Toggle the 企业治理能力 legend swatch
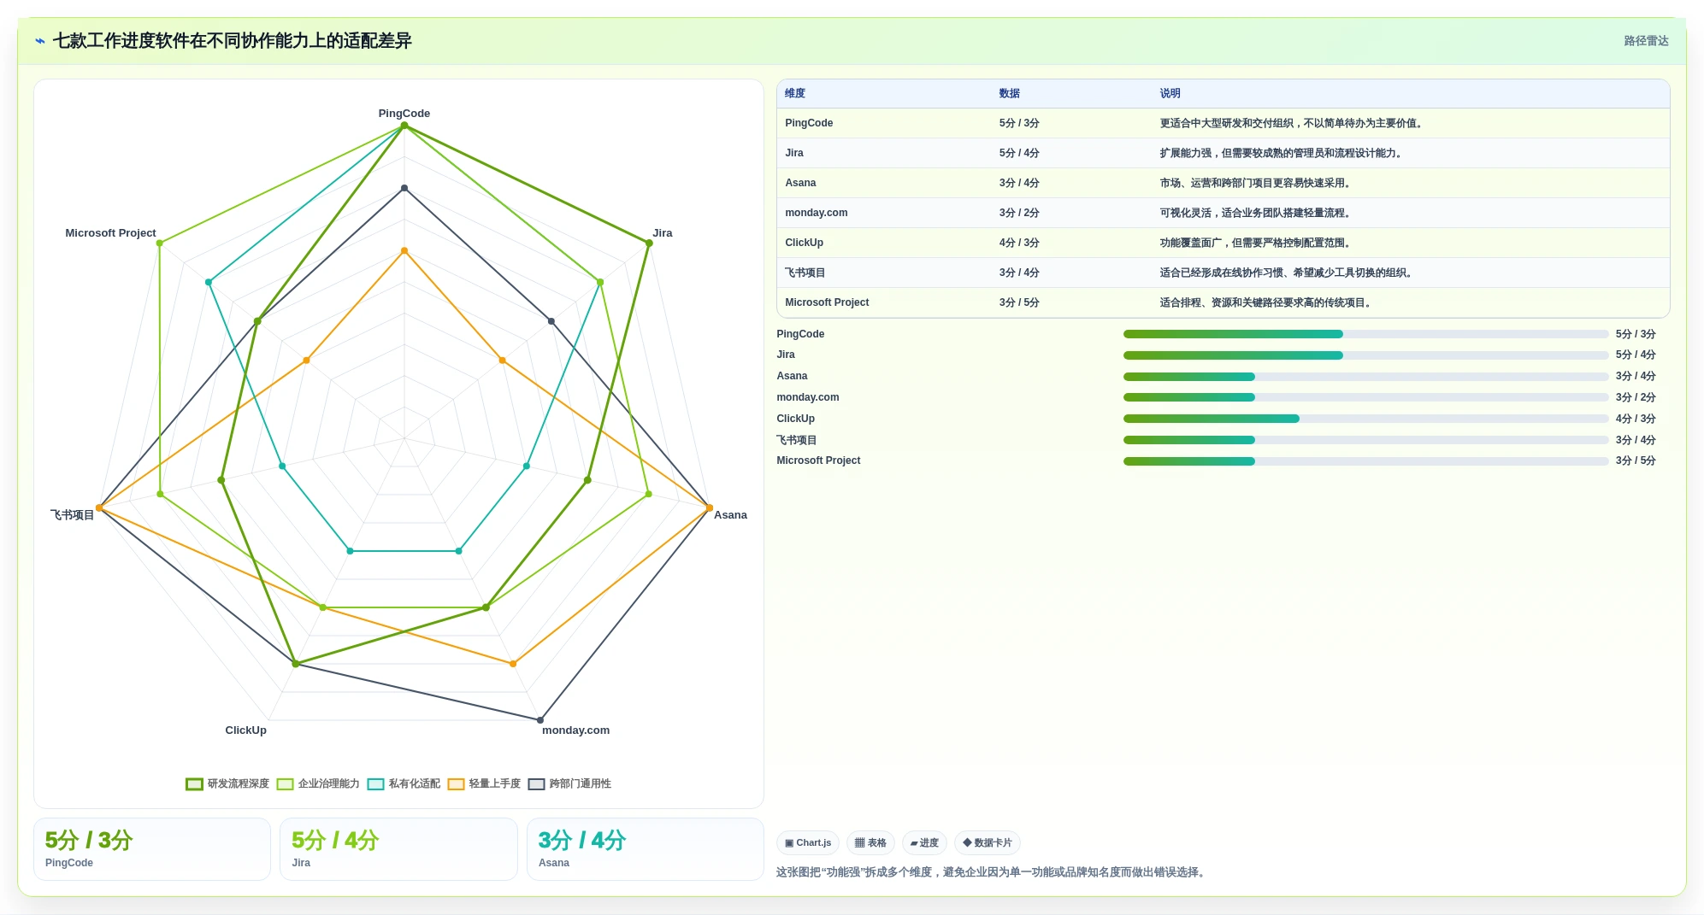 tap(285, 784)
